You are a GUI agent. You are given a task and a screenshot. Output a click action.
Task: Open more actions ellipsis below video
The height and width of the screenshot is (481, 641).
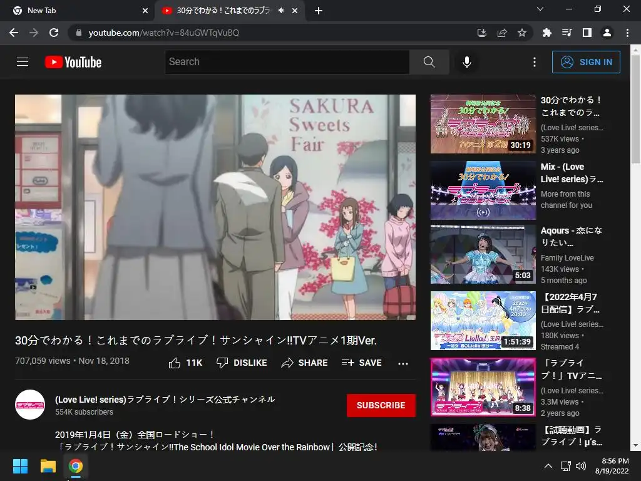click(x=403, y=363)
